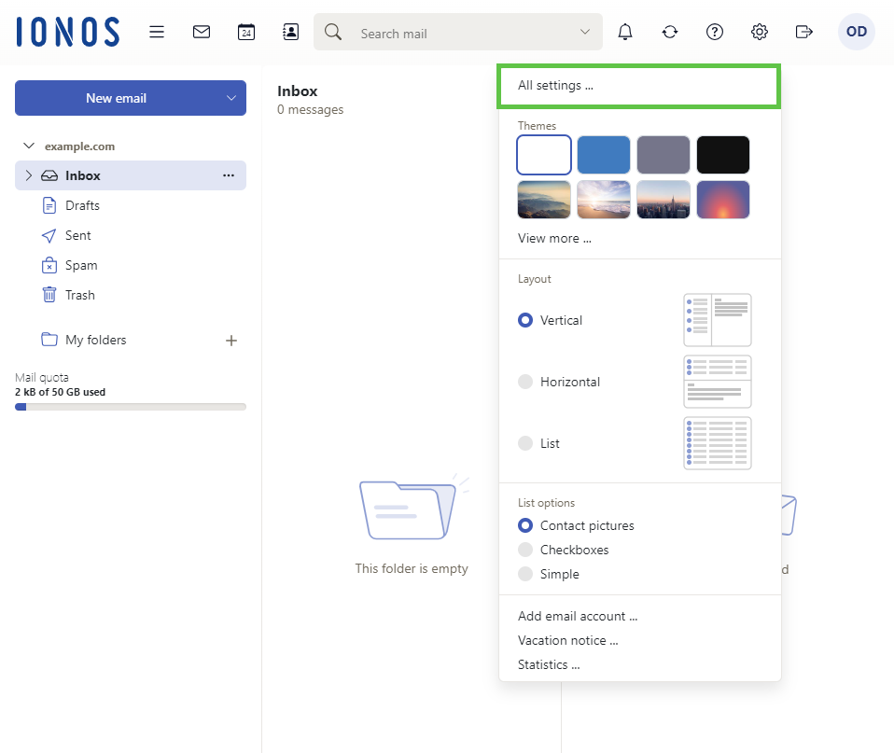Open the help icon
This screenshot has height=753, width=894.
click(714, 31)
